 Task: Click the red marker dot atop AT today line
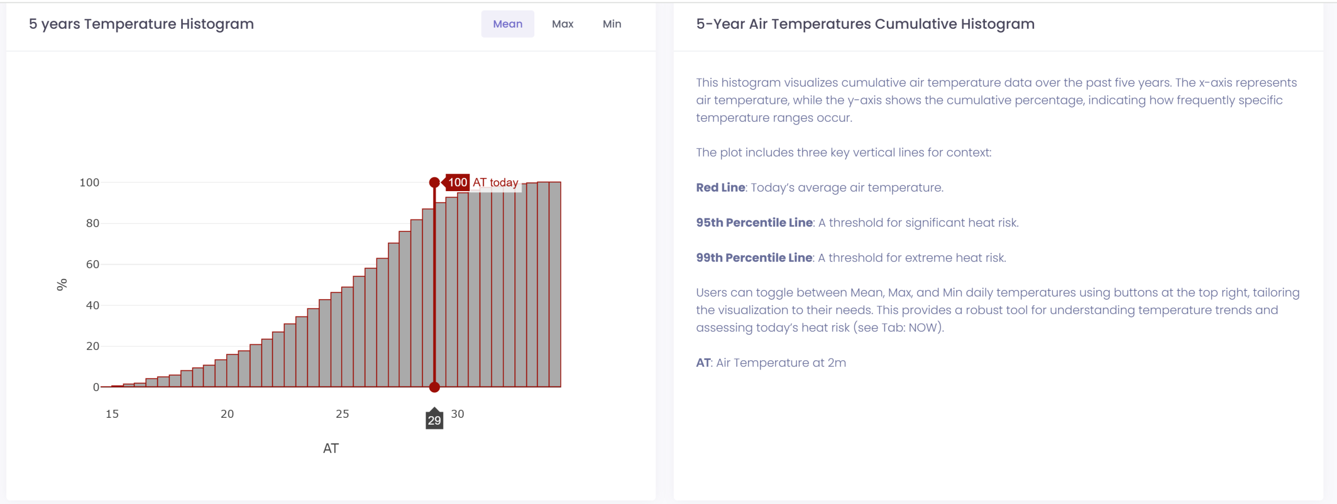coord(434,182)
